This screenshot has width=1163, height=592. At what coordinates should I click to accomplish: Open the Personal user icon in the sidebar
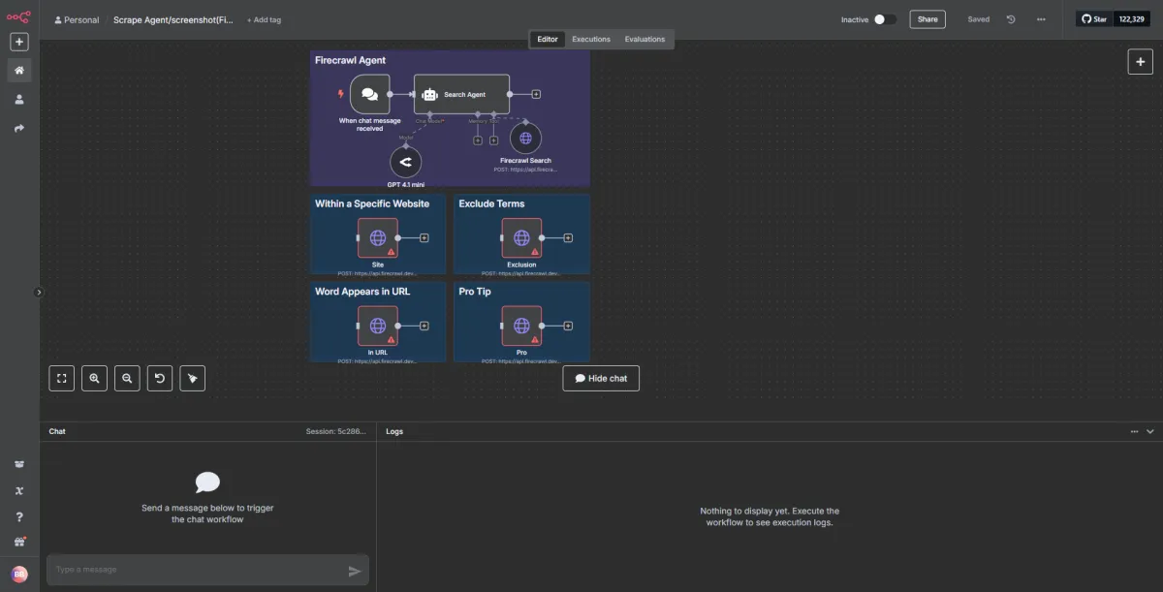pos(19,99)
